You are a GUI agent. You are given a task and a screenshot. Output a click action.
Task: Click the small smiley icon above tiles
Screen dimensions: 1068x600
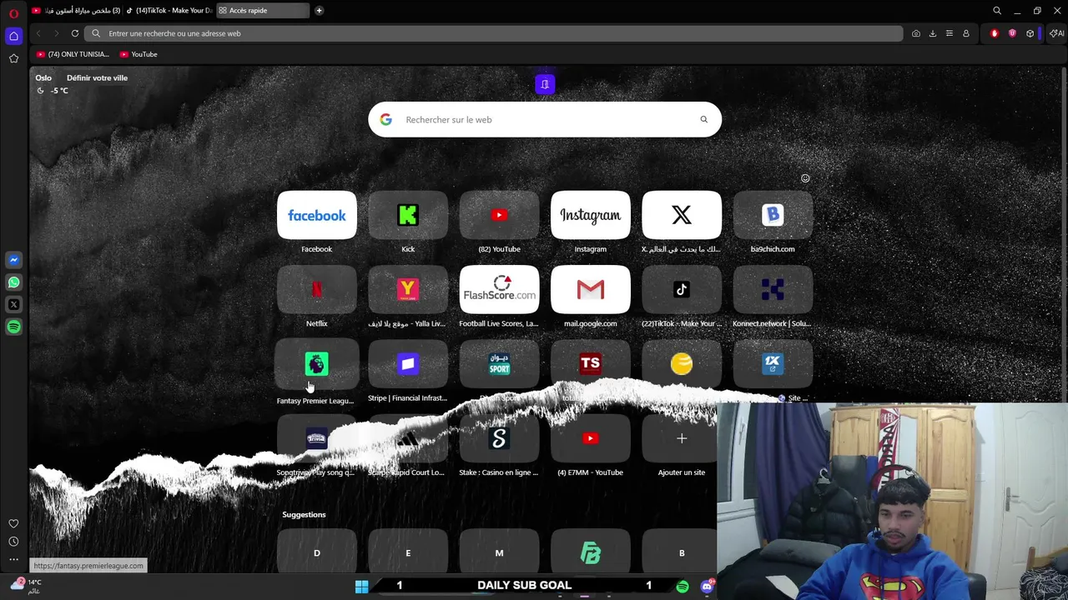805,178
